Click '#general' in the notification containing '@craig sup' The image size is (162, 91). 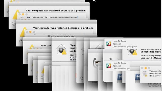click(x=117, y=44)
